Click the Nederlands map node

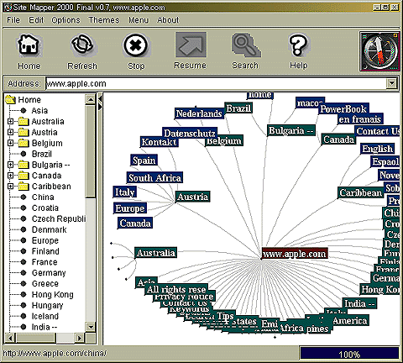tap(199, 113)
